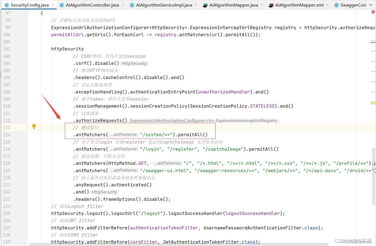Click the HttpSecurity inlay hint on line 104
Image resolution: width=376 pixels, height=246 pixels.
[x=134, y=63]
